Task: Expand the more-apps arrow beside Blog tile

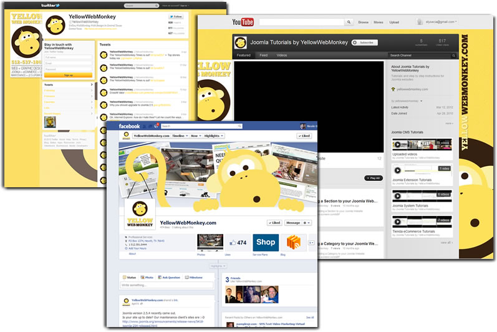Action: tap(311, 243)
